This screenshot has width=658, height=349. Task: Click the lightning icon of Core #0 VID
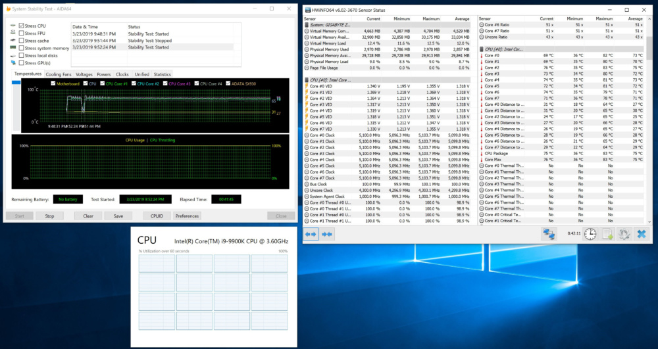[307, 86]
